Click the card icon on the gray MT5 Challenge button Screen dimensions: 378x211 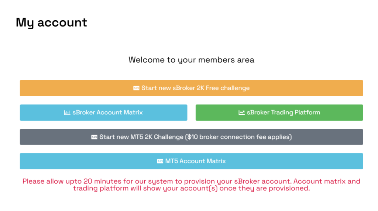point(94,137)
